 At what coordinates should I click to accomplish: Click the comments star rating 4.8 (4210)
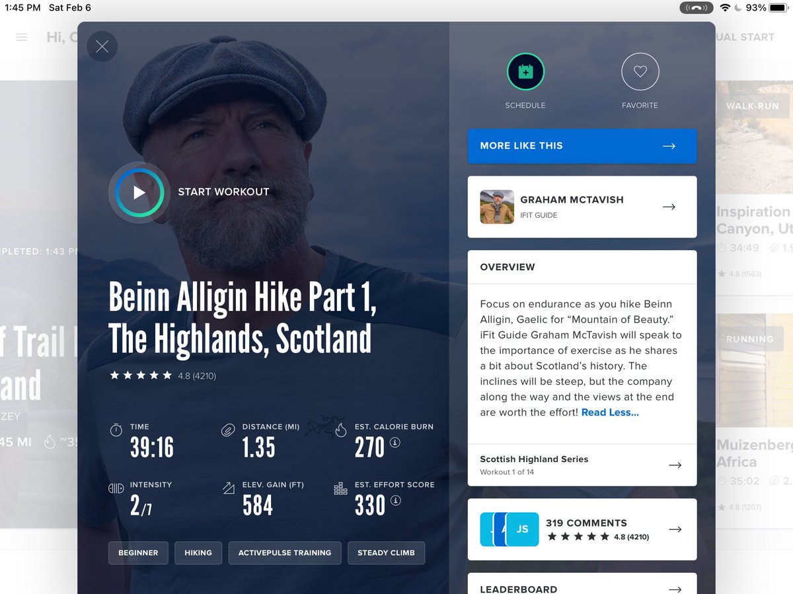(598, 537)
